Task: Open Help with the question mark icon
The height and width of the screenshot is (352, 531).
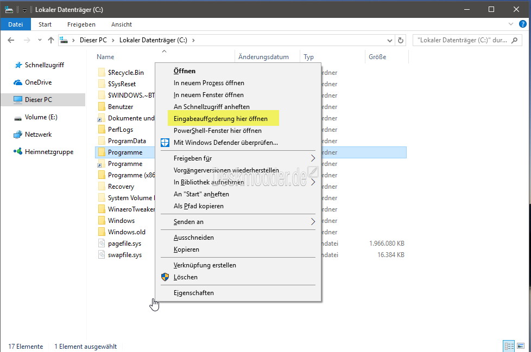Action: pyautogui.click(x=523, y=24)
